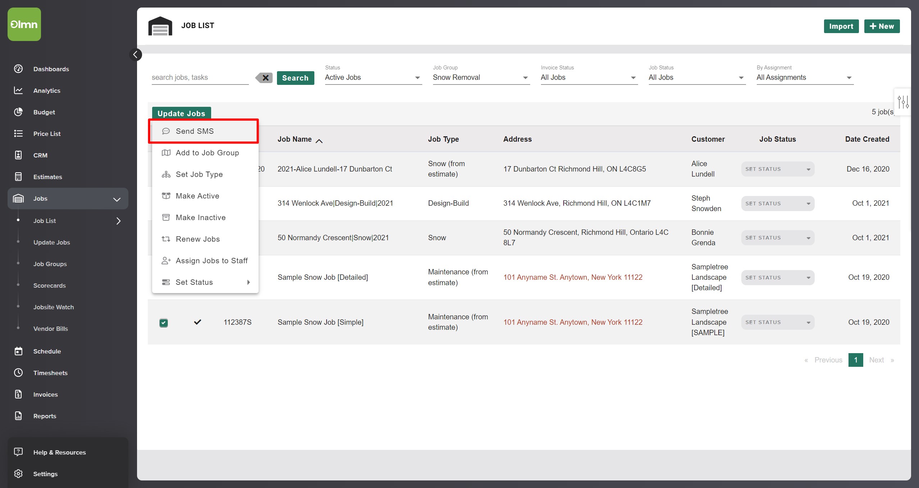
Task: Click the Previous page link
Action: pyautogui.click(x=828, y=360)
